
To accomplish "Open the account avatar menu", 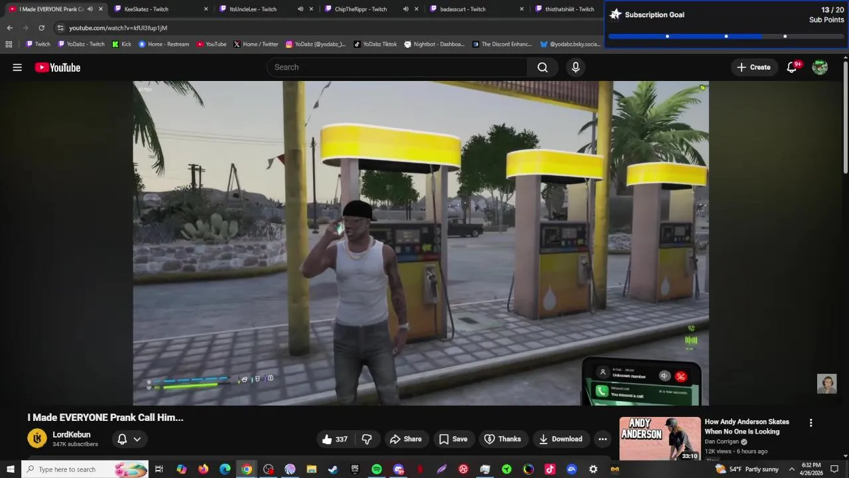I will click(820, 67).
